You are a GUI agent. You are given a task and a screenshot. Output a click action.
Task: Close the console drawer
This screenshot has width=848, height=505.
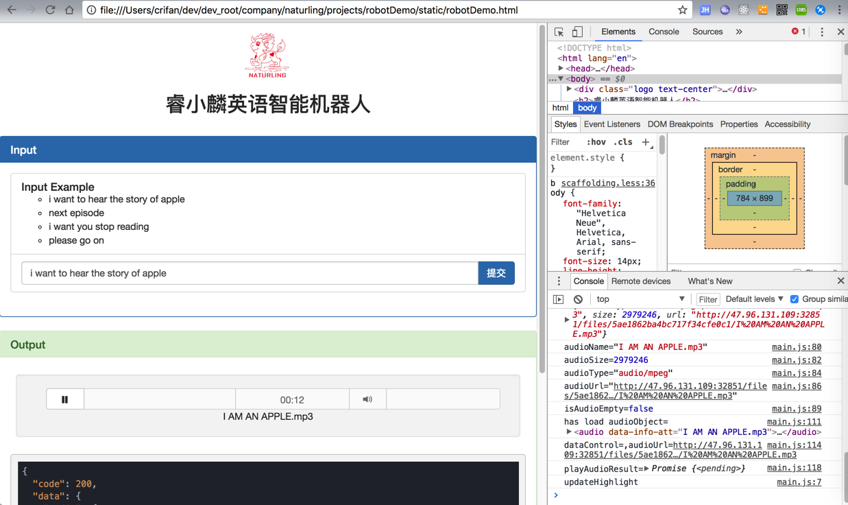(x=840, y=281)
